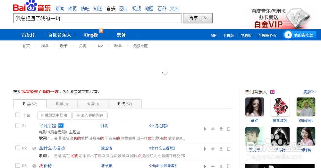Open 文库 link in top bar
This screenshot has width=321, height=168.
pos(175,9)
